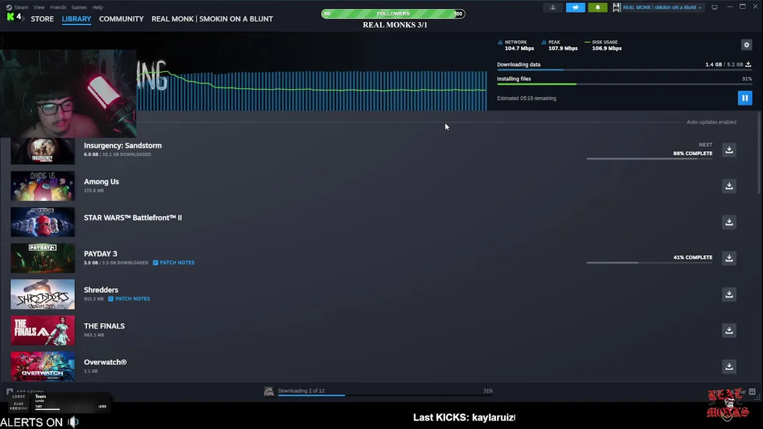The image size is (763, 429).
Task: Click the Downloading data progress bar
Action: [624, 70]
